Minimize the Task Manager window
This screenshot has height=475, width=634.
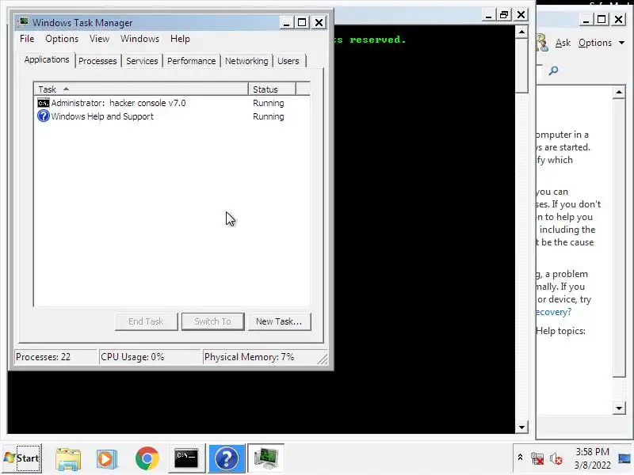286,23
